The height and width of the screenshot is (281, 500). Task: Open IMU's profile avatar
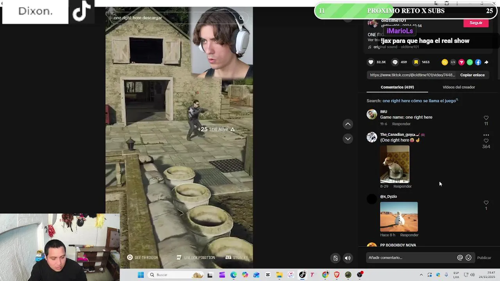372,114
